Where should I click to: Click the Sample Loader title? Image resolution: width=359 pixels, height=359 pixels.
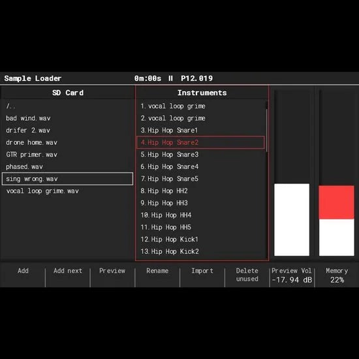click(x=33, y=78)
